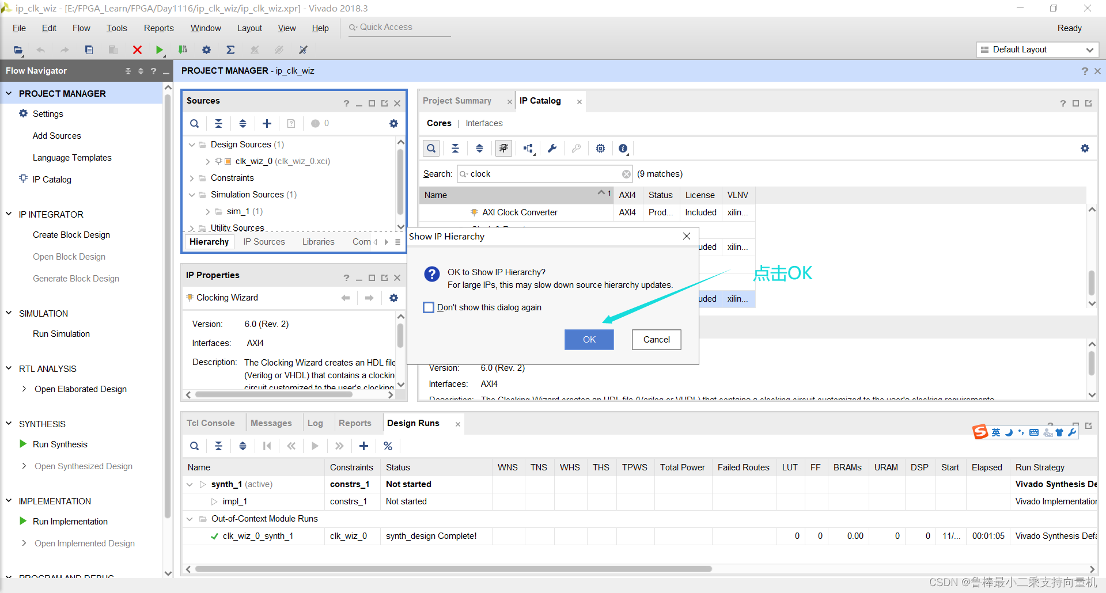Click Add Sources in Flow Navigator
This screenshot has width=1106, height=593.
coord(56,136)
